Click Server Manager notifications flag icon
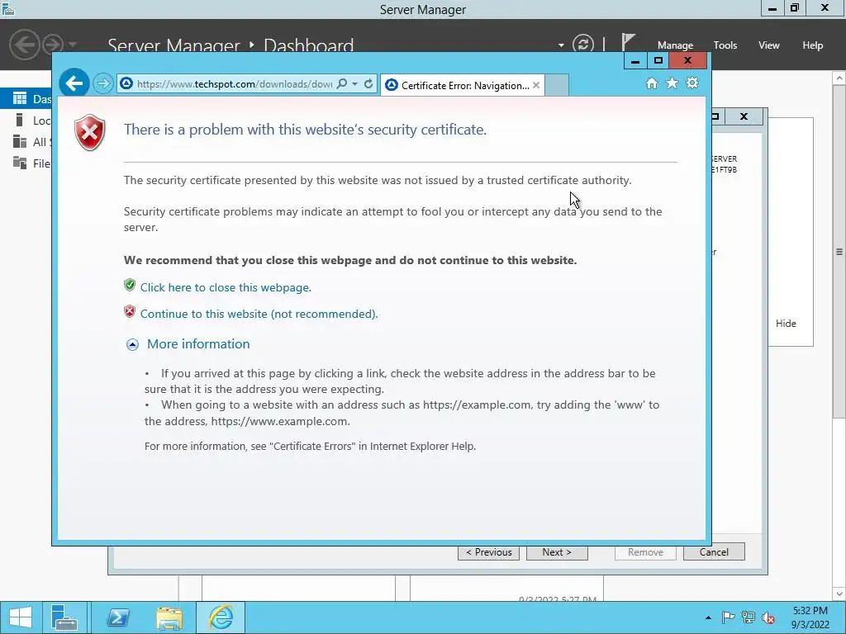 tap(628, 43)
